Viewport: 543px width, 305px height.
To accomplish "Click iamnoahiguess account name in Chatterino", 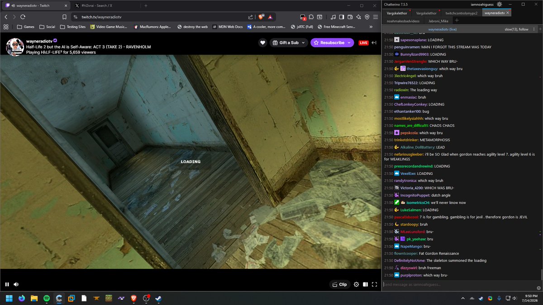I will click(x=483, y=4).
